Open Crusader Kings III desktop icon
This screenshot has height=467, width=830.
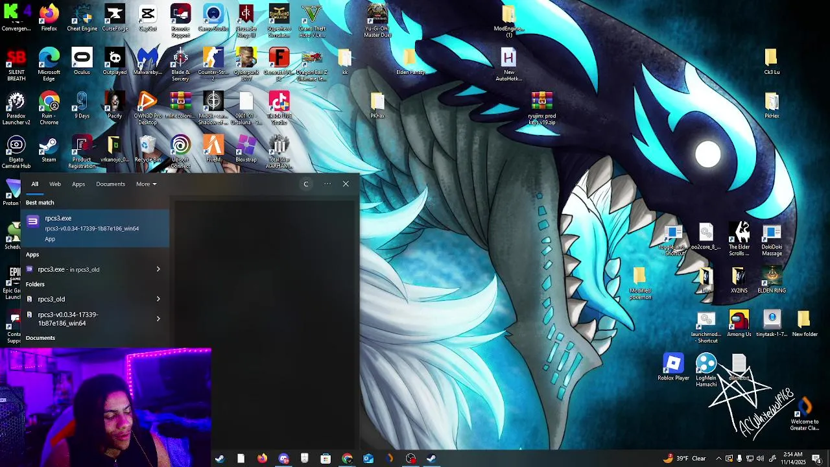coord(246,21)
